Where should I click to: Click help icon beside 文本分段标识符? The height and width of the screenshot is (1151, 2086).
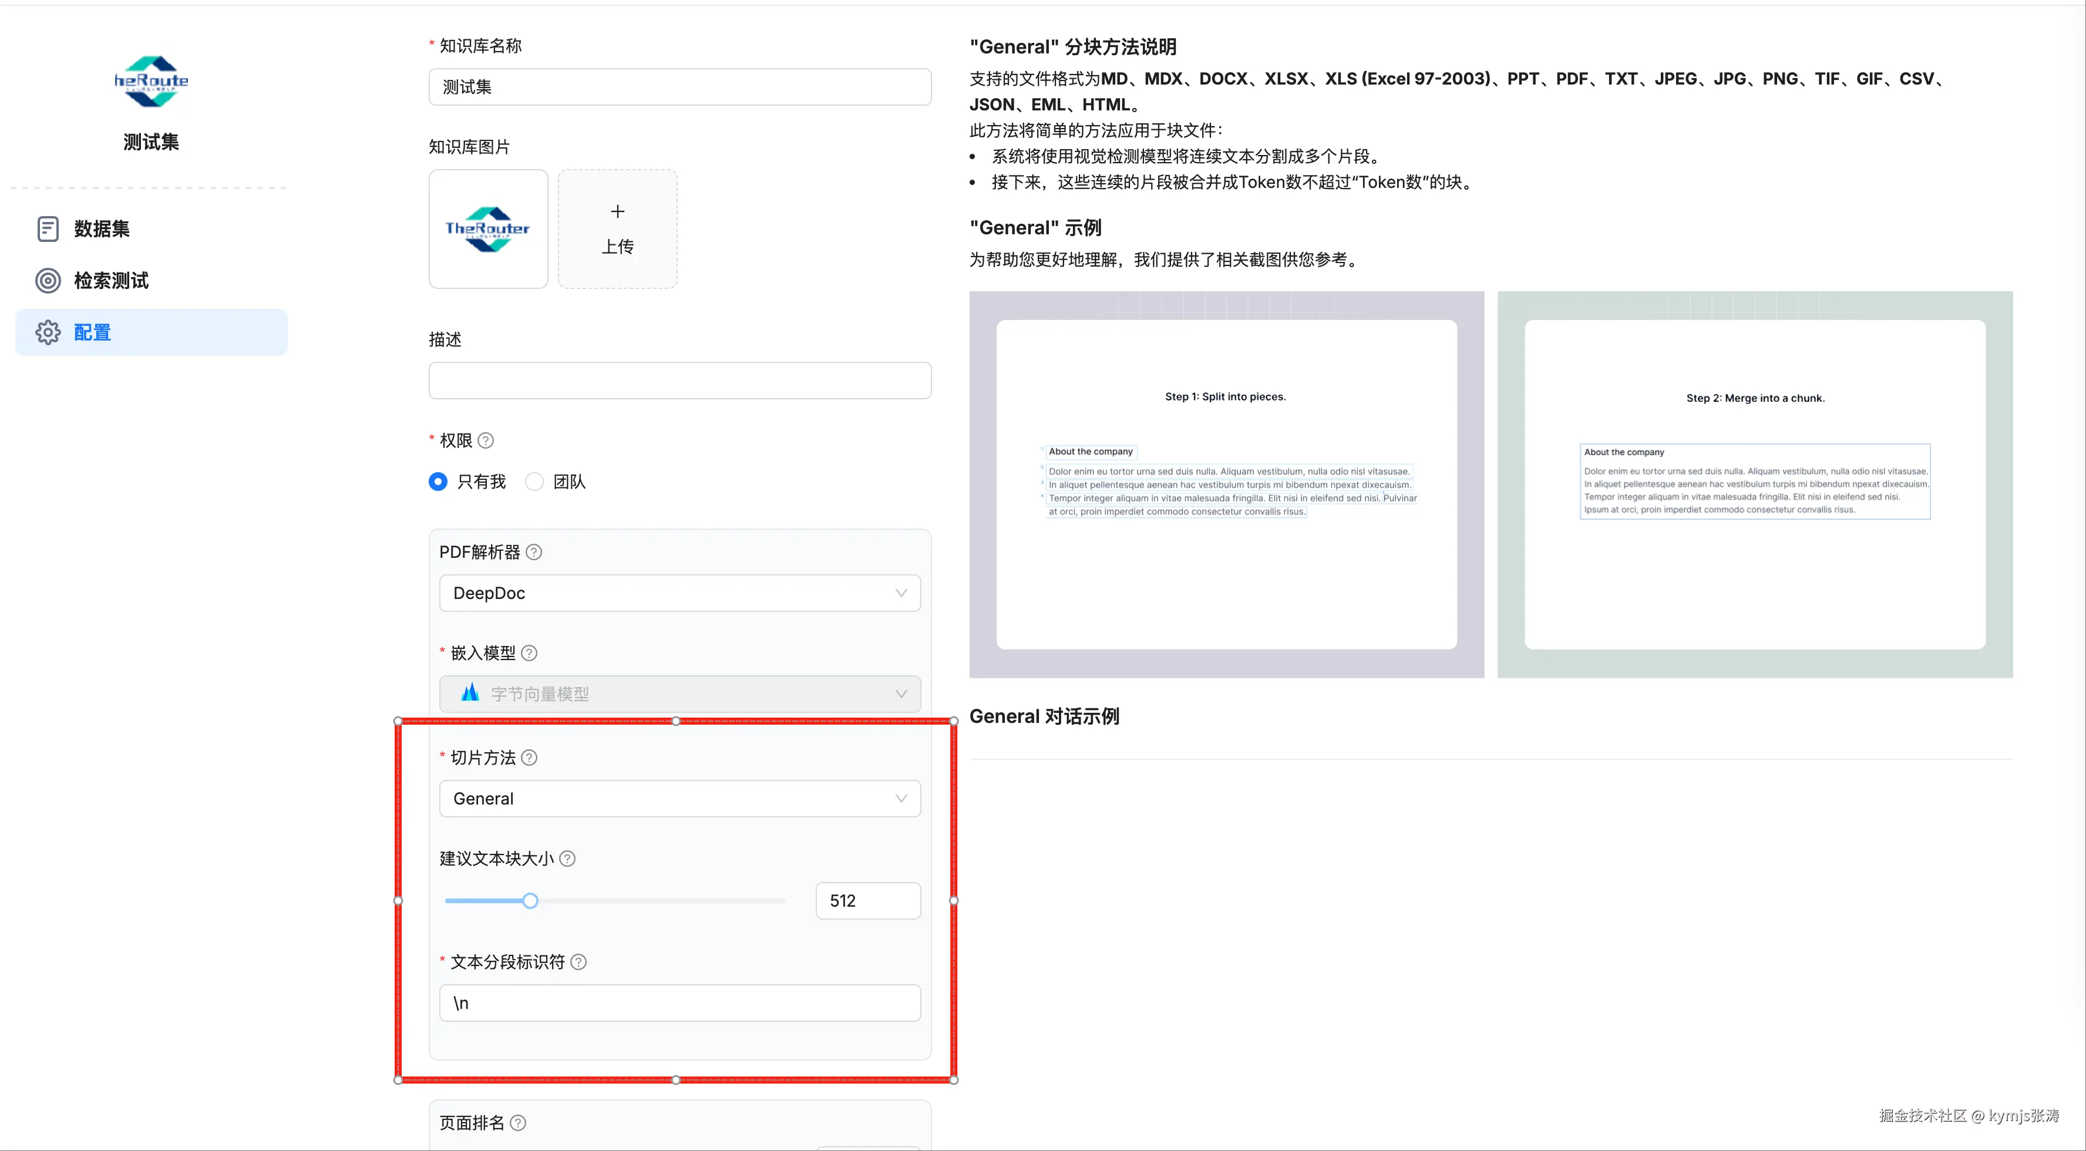point(578,962)
